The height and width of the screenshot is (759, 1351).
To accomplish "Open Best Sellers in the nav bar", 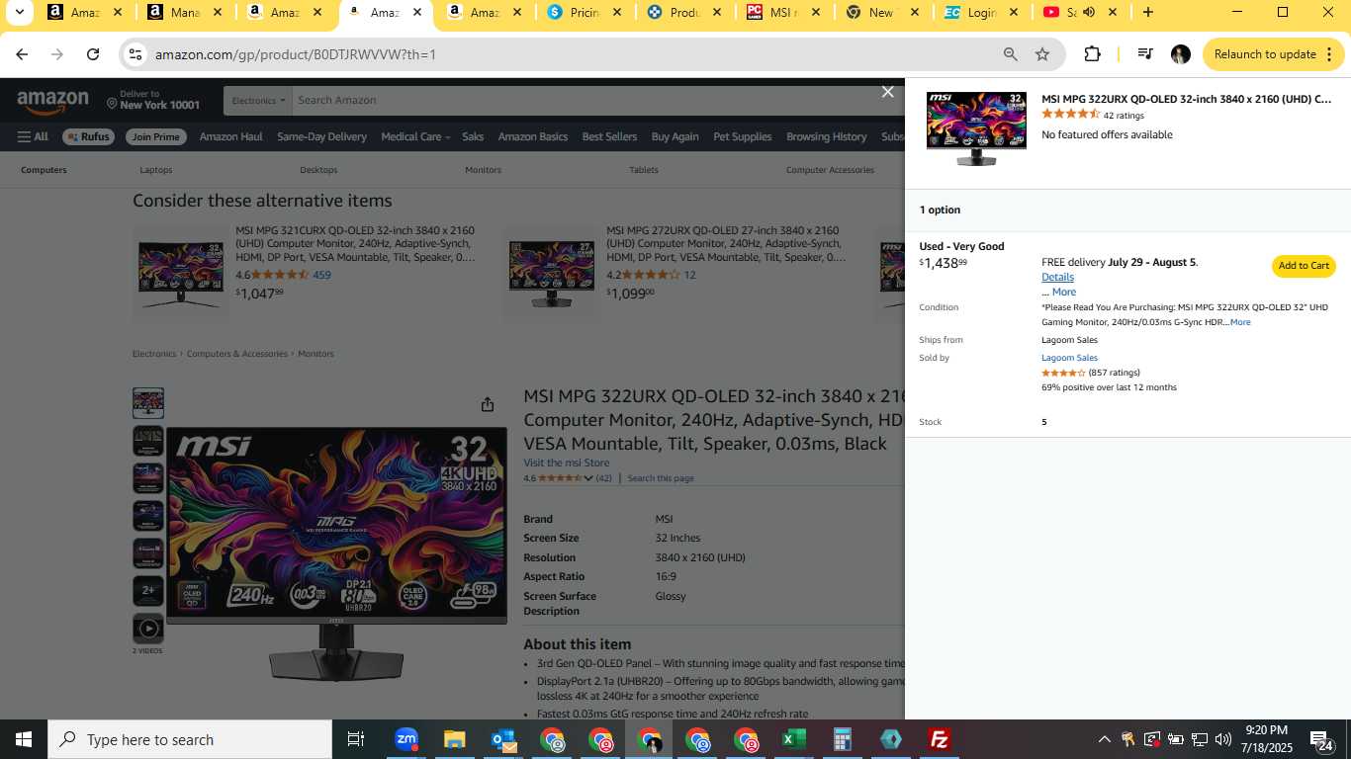I will click(x=609, y=136).
